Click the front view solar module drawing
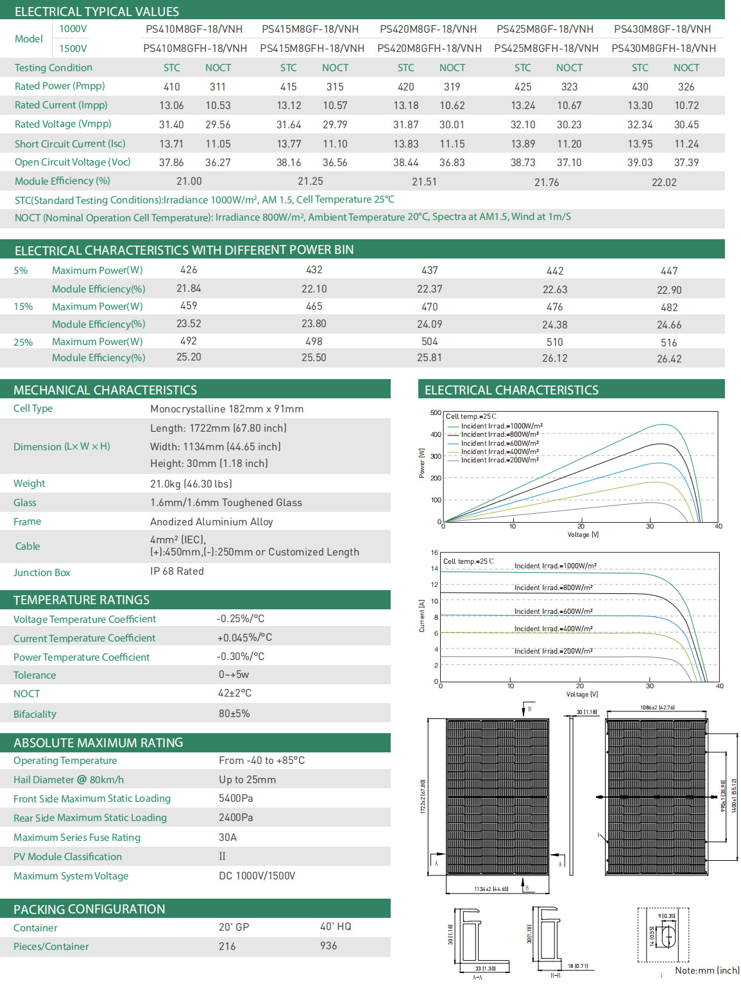This screenshot has width=741, height=991. click(x=497, y=796)
